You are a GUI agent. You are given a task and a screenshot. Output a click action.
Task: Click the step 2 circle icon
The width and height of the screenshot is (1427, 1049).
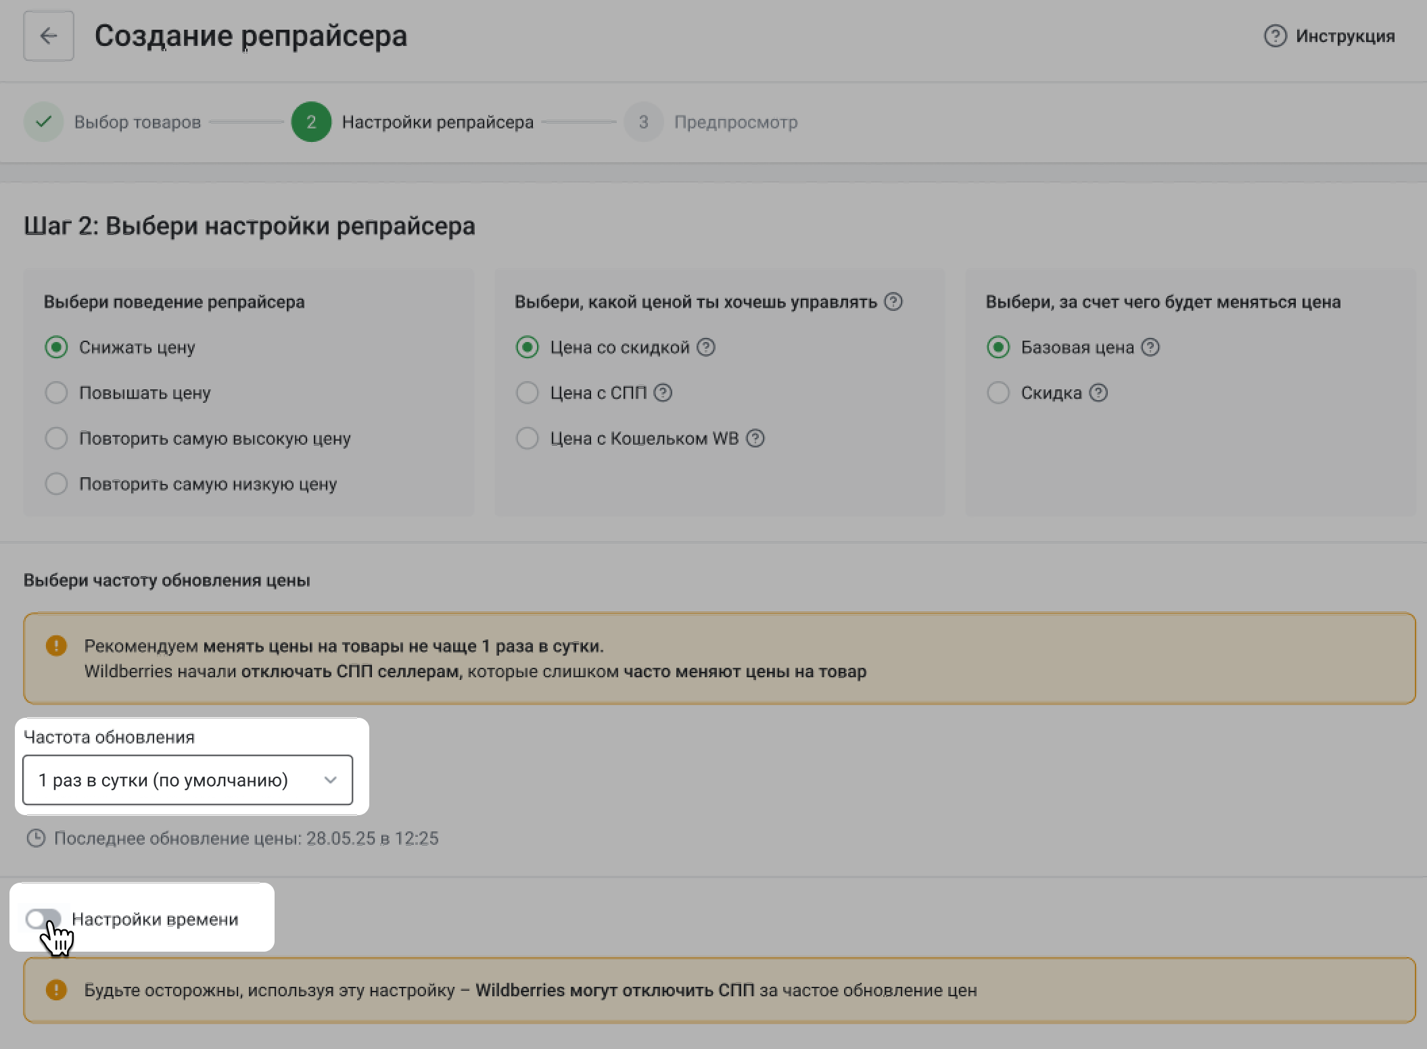(311, 122)
